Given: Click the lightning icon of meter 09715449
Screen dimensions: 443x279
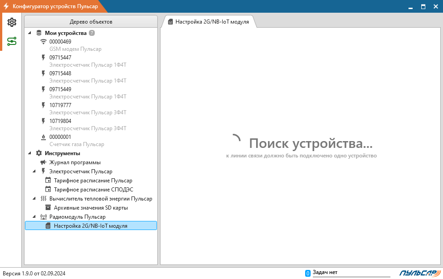Looking at the screenshot, I should point(43,89).
